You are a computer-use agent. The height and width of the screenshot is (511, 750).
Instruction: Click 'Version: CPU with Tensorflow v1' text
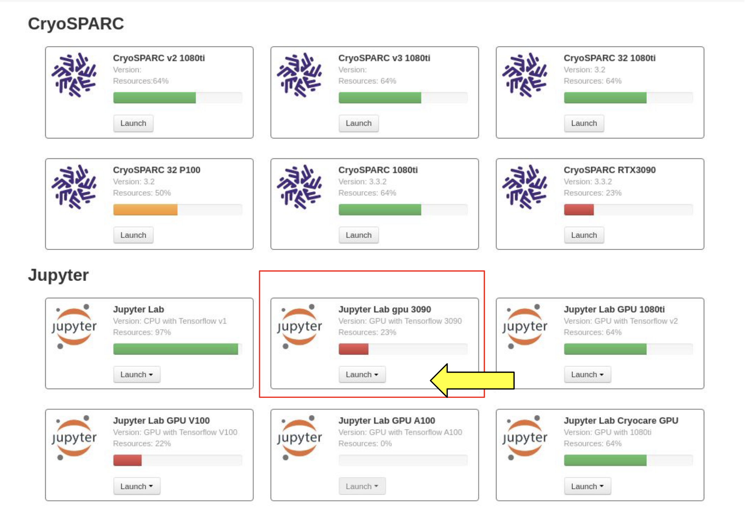[170, 321]
